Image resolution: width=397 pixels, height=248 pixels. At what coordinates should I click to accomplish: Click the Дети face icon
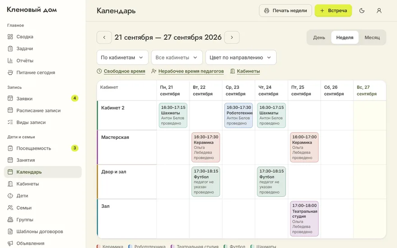[10, 196]
